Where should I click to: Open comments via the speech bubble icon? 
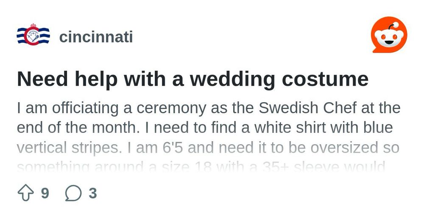coord(73,193)
